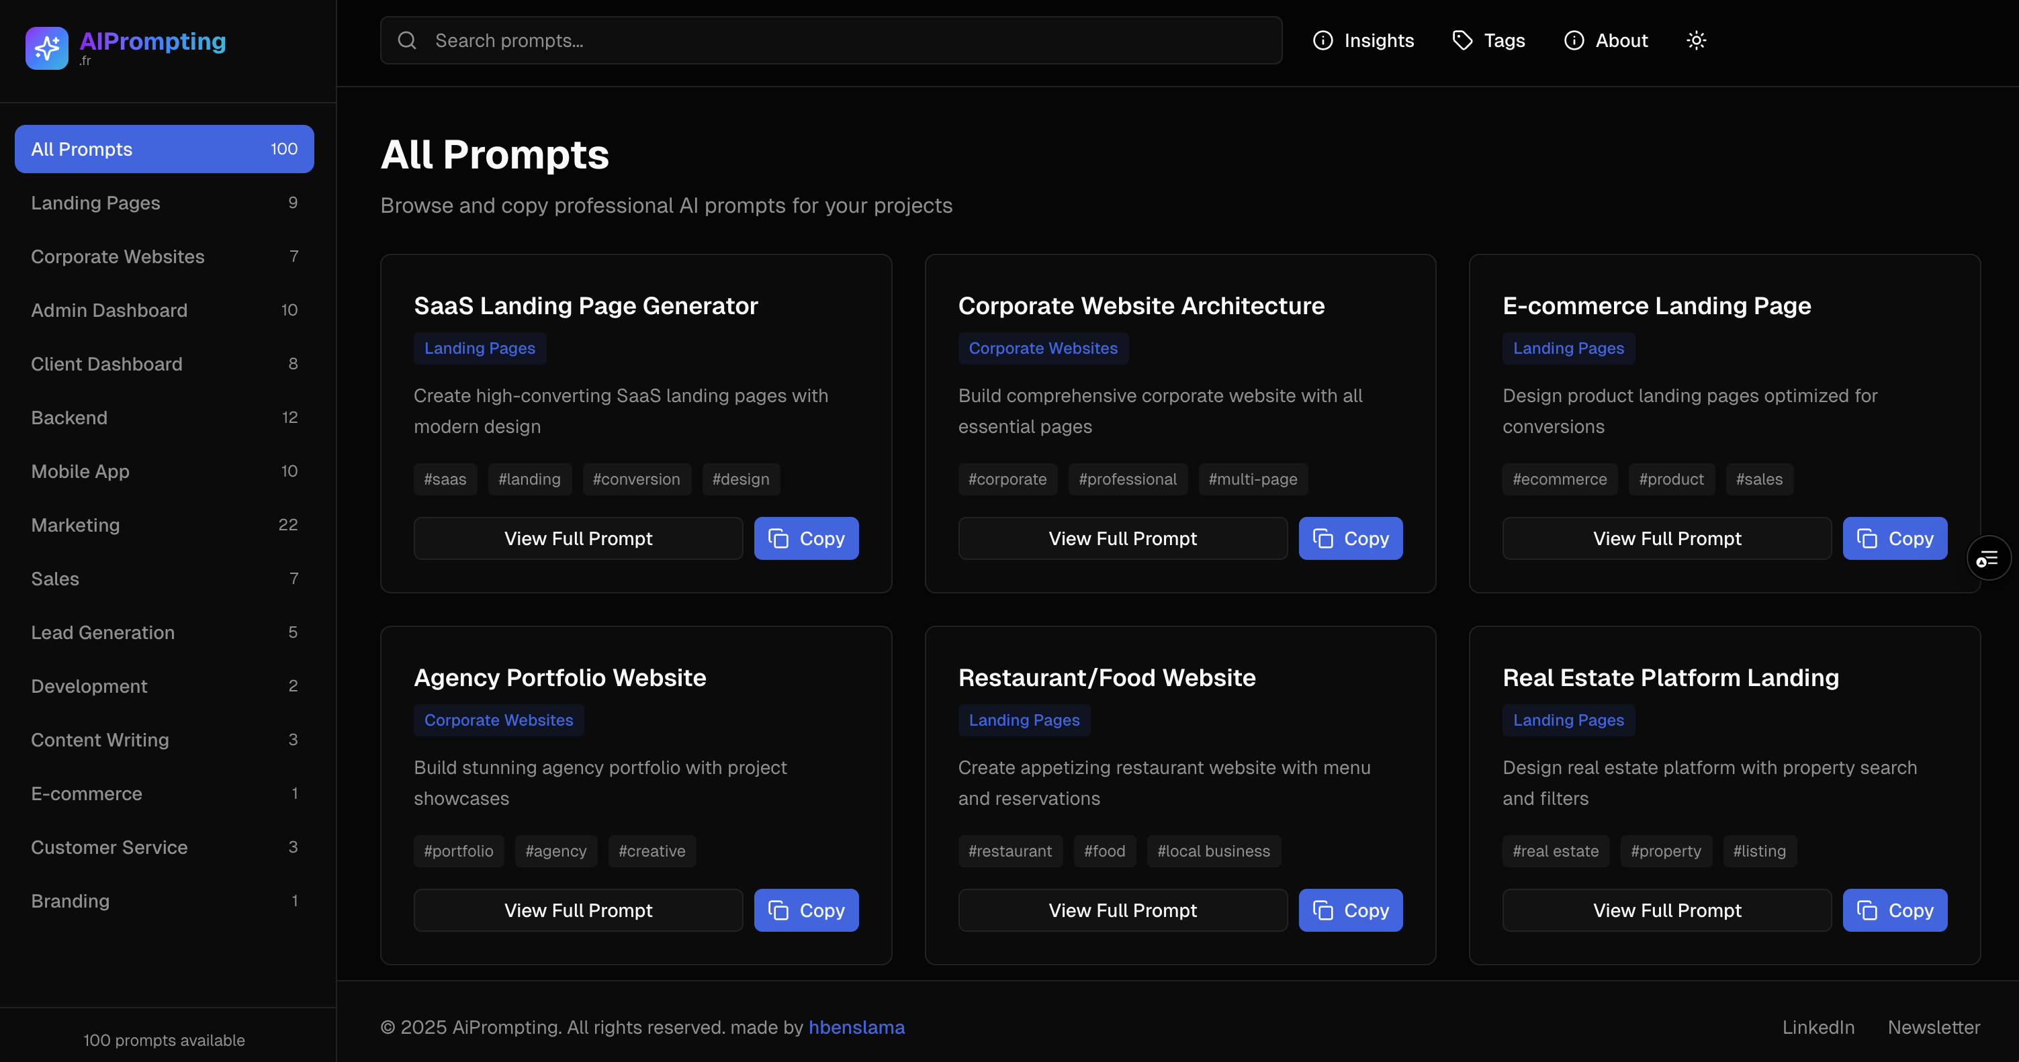Image resolution: width=2019 pixels, height=1062 pixels.
Task: Copy the SaaS Landing Page Generator prompt
Action: coord(806,538)
